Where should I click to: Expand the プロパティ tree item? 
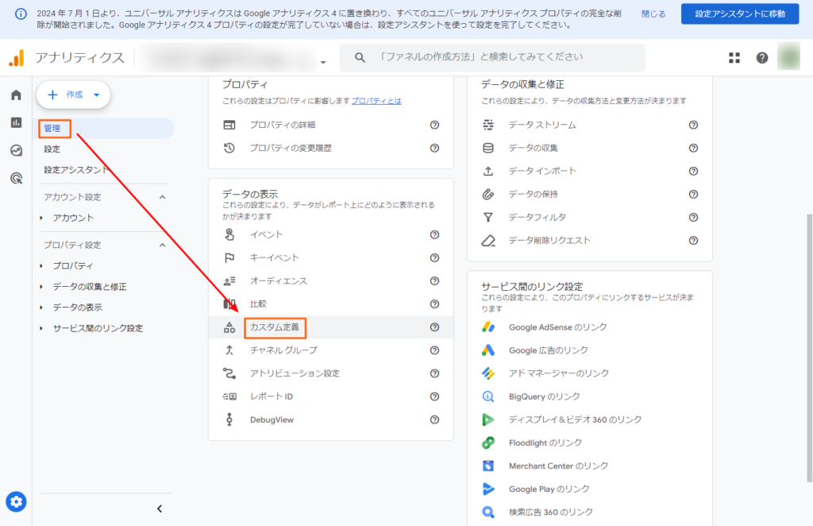pos(41,265)
